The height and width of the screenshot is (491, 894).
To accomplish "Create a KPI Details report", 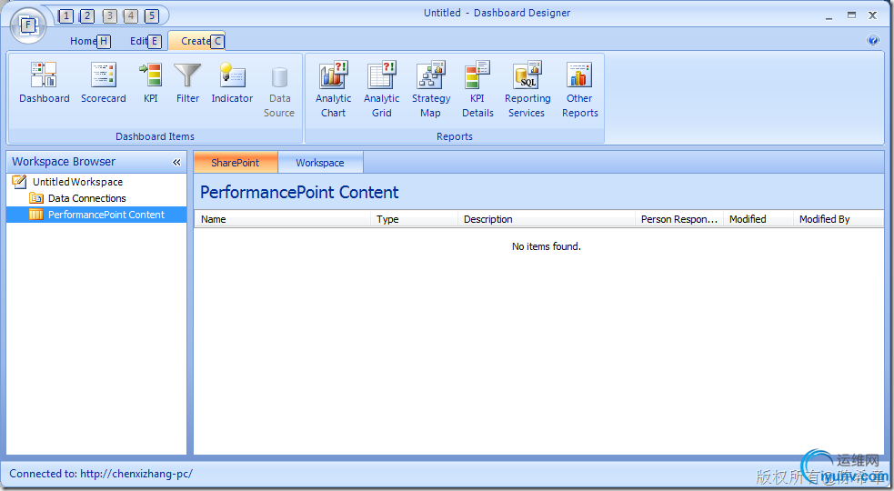I will click(x=477, y=90).
